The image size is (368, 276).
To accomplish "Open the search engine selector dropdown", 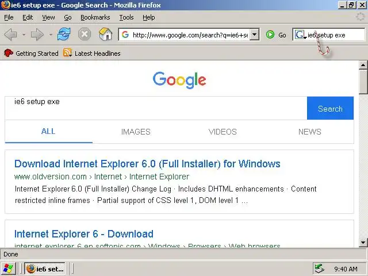I will (x=300, y=34).
